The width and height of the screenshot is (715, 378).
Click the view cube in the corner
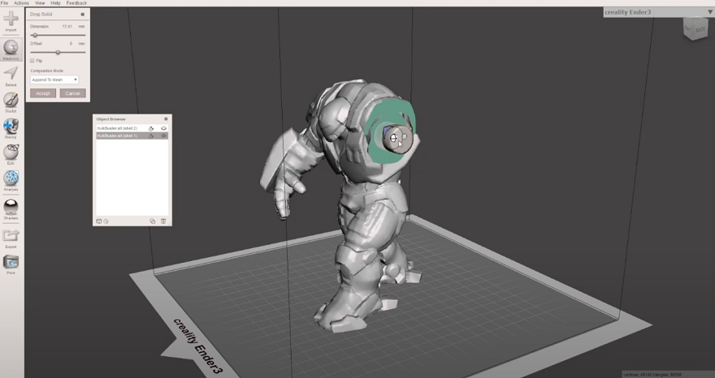(x=695, y=29)
